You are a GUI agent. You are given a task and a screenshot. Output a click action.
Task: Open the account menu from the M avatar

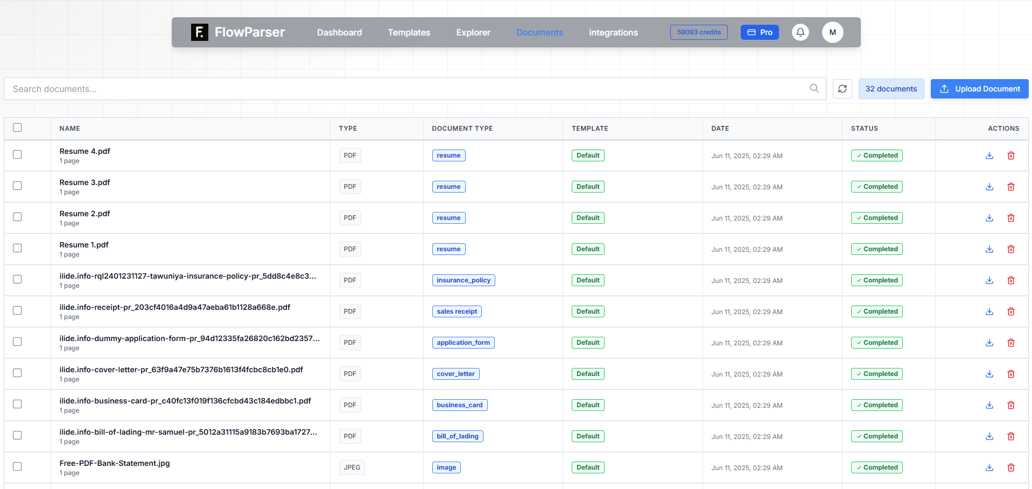[x=832, y=32]
